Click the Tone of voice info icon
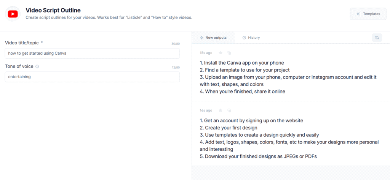Screen dimensions: 390x180 (x=37, y=67)
